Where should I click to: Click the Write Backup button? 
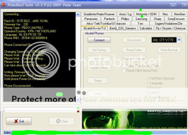click(x=169, y=50)
